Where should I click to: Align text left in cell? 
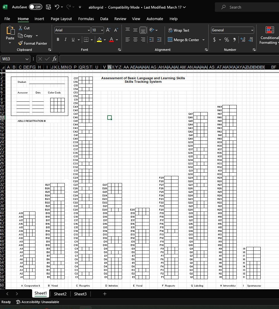pyautogui.click(x=128, y=39)
